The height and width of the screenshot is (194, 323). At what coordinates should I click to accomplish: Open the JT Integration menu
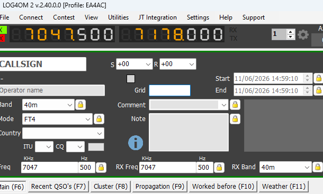coord(158,17)
